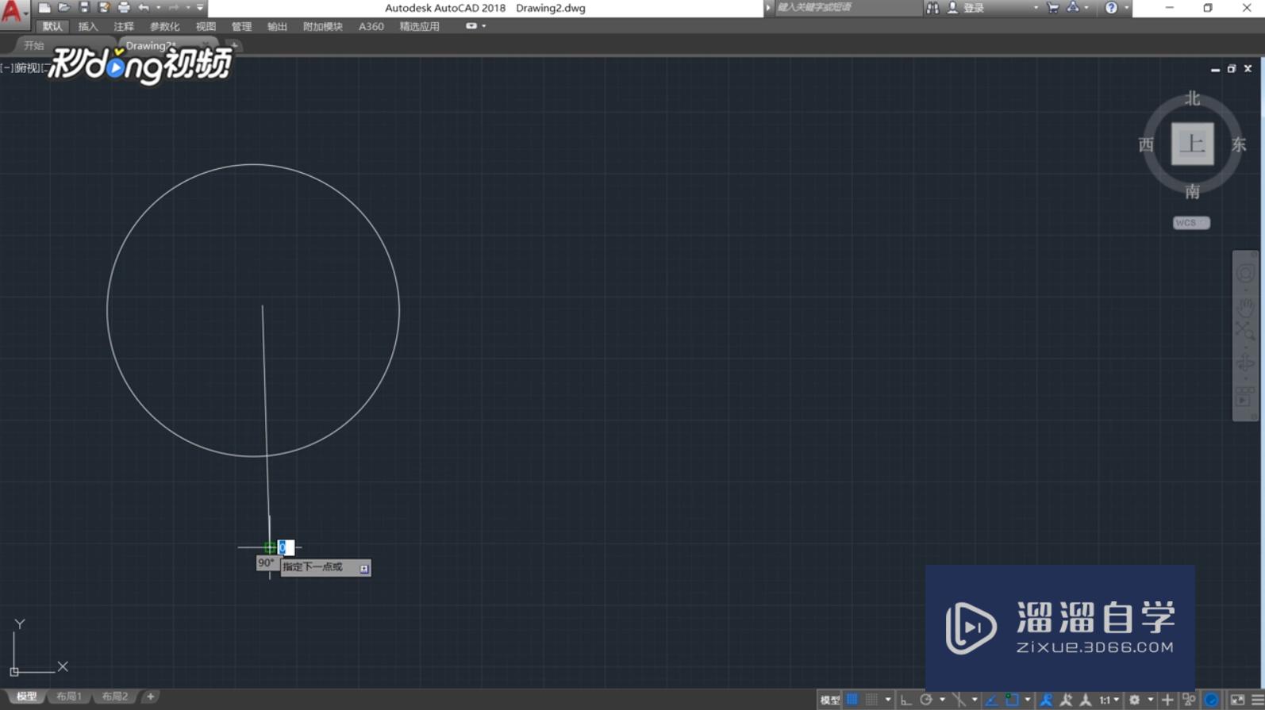Open the WCS coordinate system dropdown
Viewport: 1265px width, 710px height.
click(x=1191, y=223)
